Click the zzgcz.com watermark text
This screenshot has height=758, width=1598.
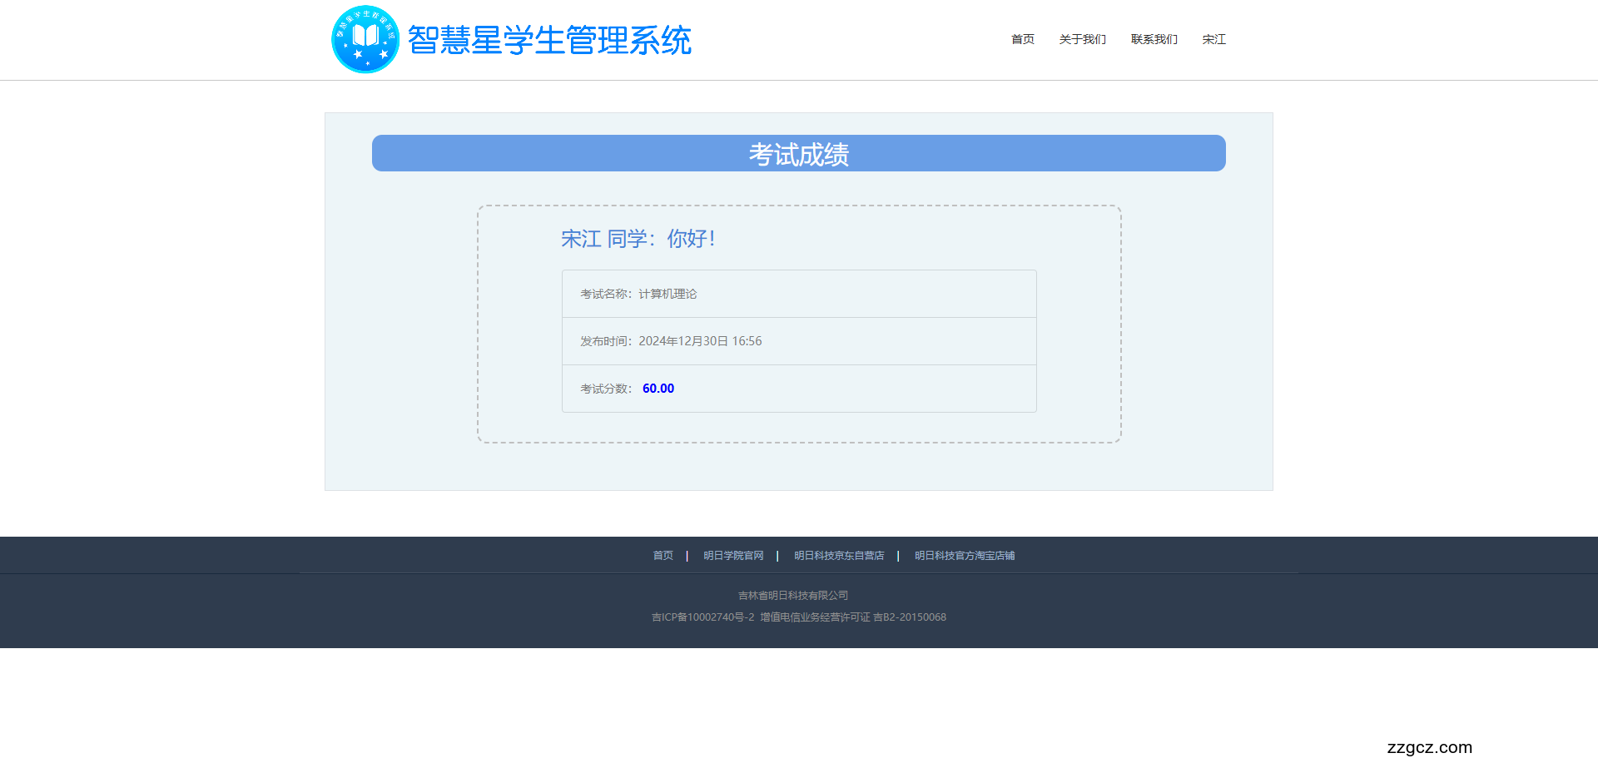1428,747
